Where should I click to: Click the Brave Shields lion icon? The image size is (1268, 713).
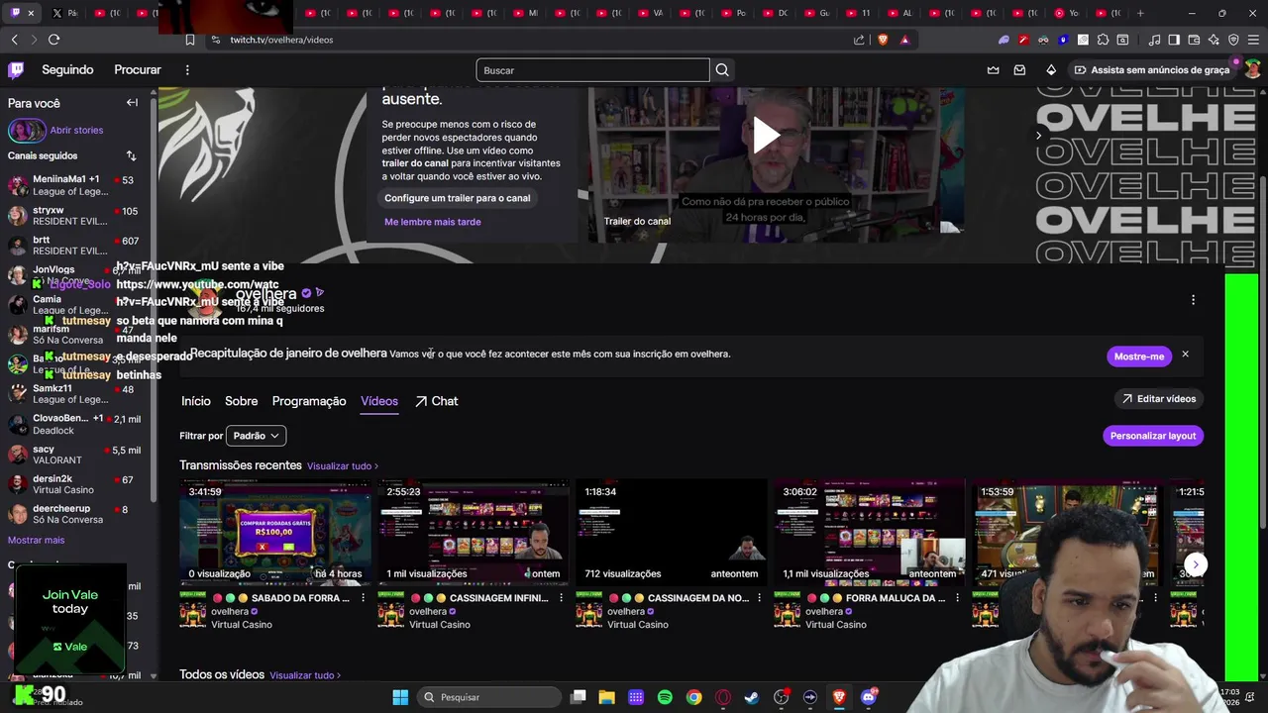coord(883,40)
